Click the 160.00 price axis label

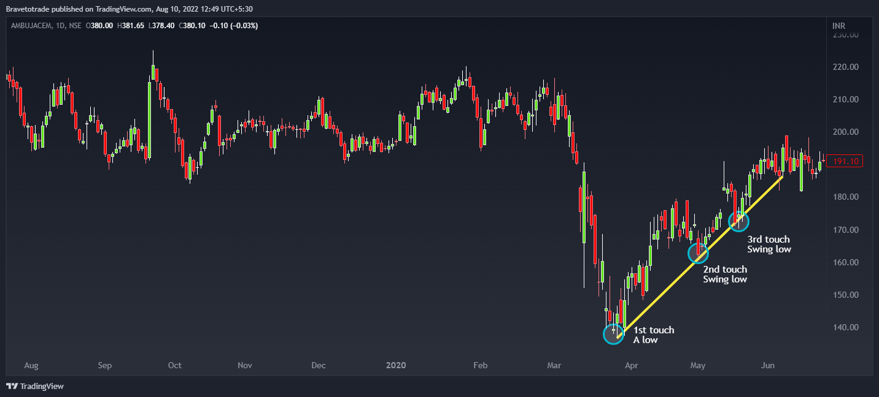coord(846,262)
